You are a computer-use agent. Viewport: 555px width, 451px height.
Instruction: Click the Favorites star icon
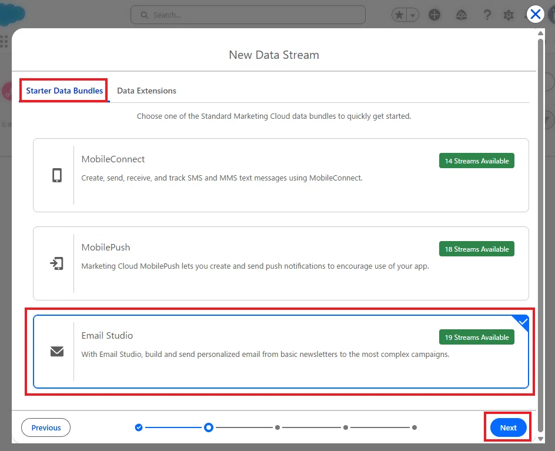[399, 15]
